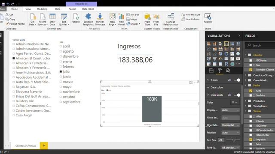Open Font family dropdown

click(x=230, y=148)
